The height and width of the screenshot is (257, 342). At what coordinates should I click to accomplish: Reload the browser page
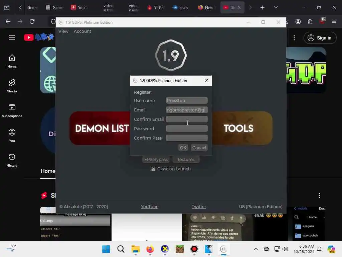pos(32,21)
